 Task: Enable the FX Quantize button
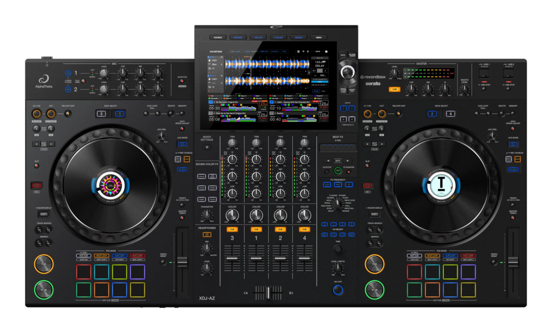[x=349, y=172]
